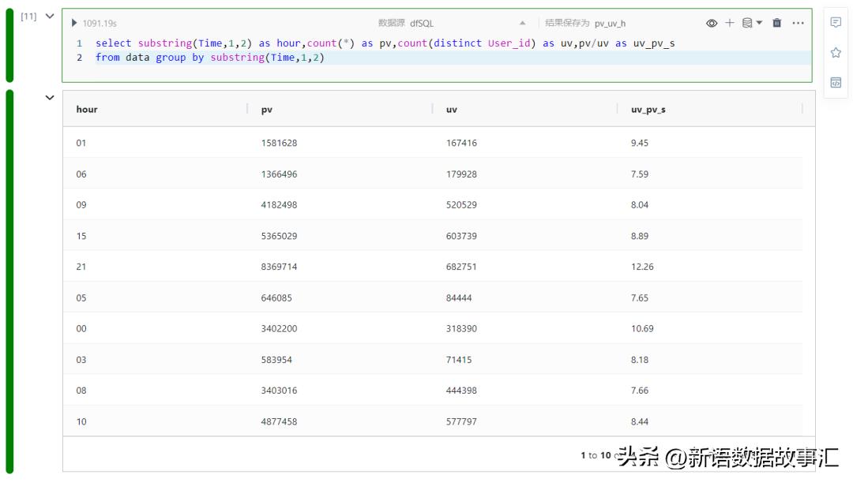Image resolution: width=853 pixels, height=482 pixels.
Task: Toggle cell visibility with the eye icon
Action: click(712, 24)
